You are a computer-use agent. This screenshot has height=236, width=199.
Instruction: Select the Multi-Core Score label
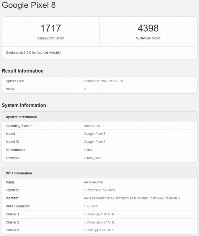point(148,38)
